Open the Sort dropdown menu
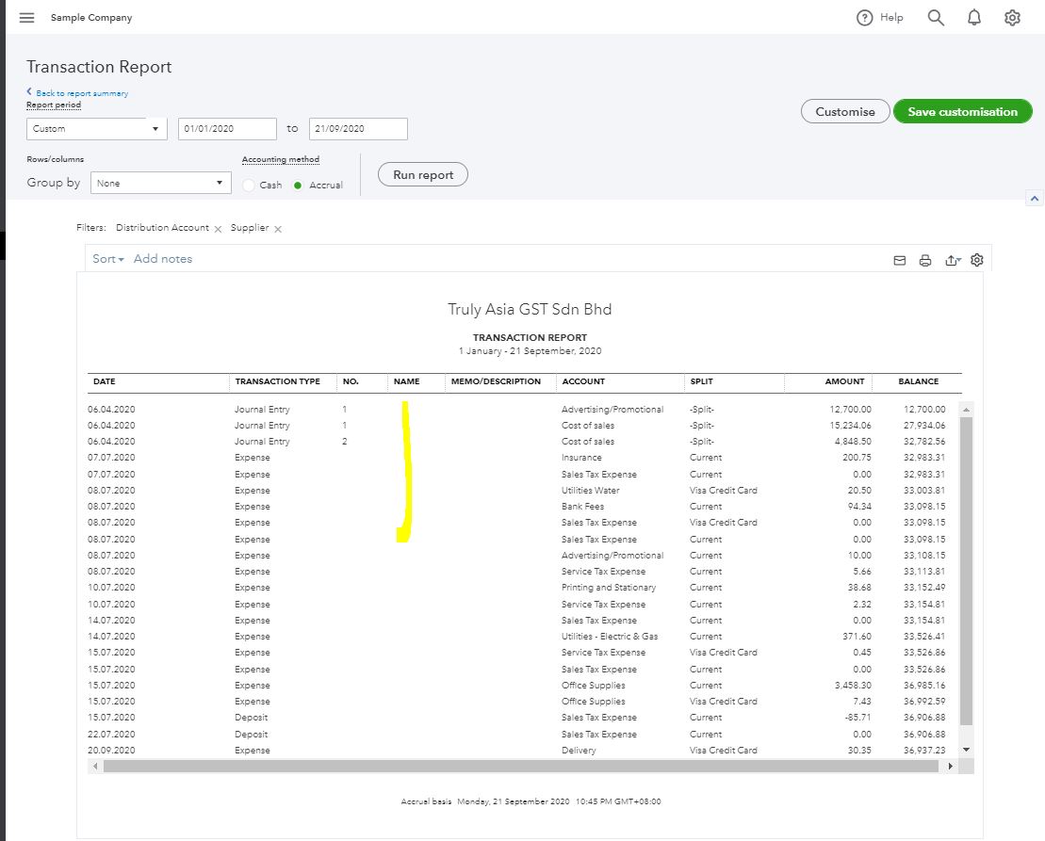The width and height of the screenshot is (1045, 841). (x=107, y=259)
